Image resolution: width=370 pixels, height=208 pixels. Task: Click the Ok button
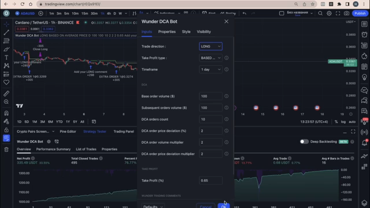click(224, 206)
